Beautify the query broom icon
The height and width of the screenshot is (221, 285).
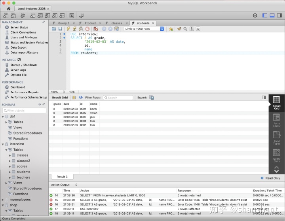point(179,29)
